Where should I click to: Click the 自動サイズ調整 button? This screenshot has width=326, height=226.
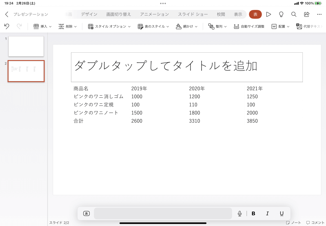click(249, 26)
